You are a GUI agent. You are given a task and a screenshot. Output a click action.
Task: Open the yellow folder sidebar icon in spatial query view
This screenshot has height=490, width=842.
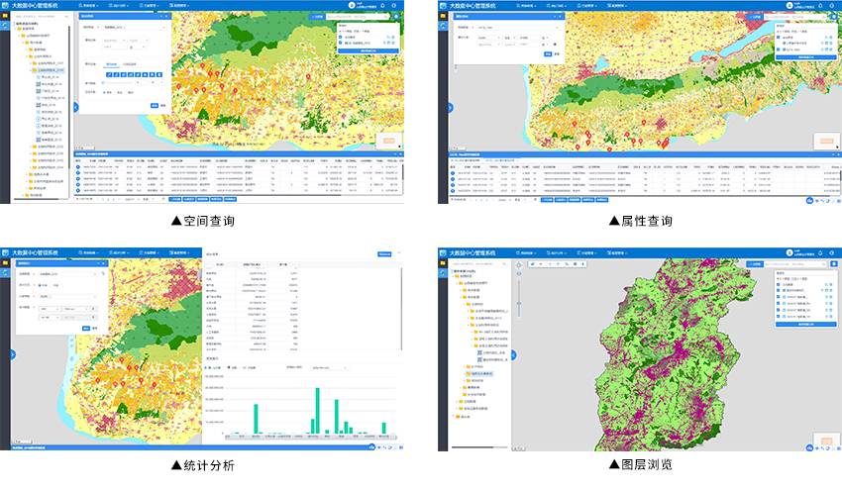tap(5, 18)
